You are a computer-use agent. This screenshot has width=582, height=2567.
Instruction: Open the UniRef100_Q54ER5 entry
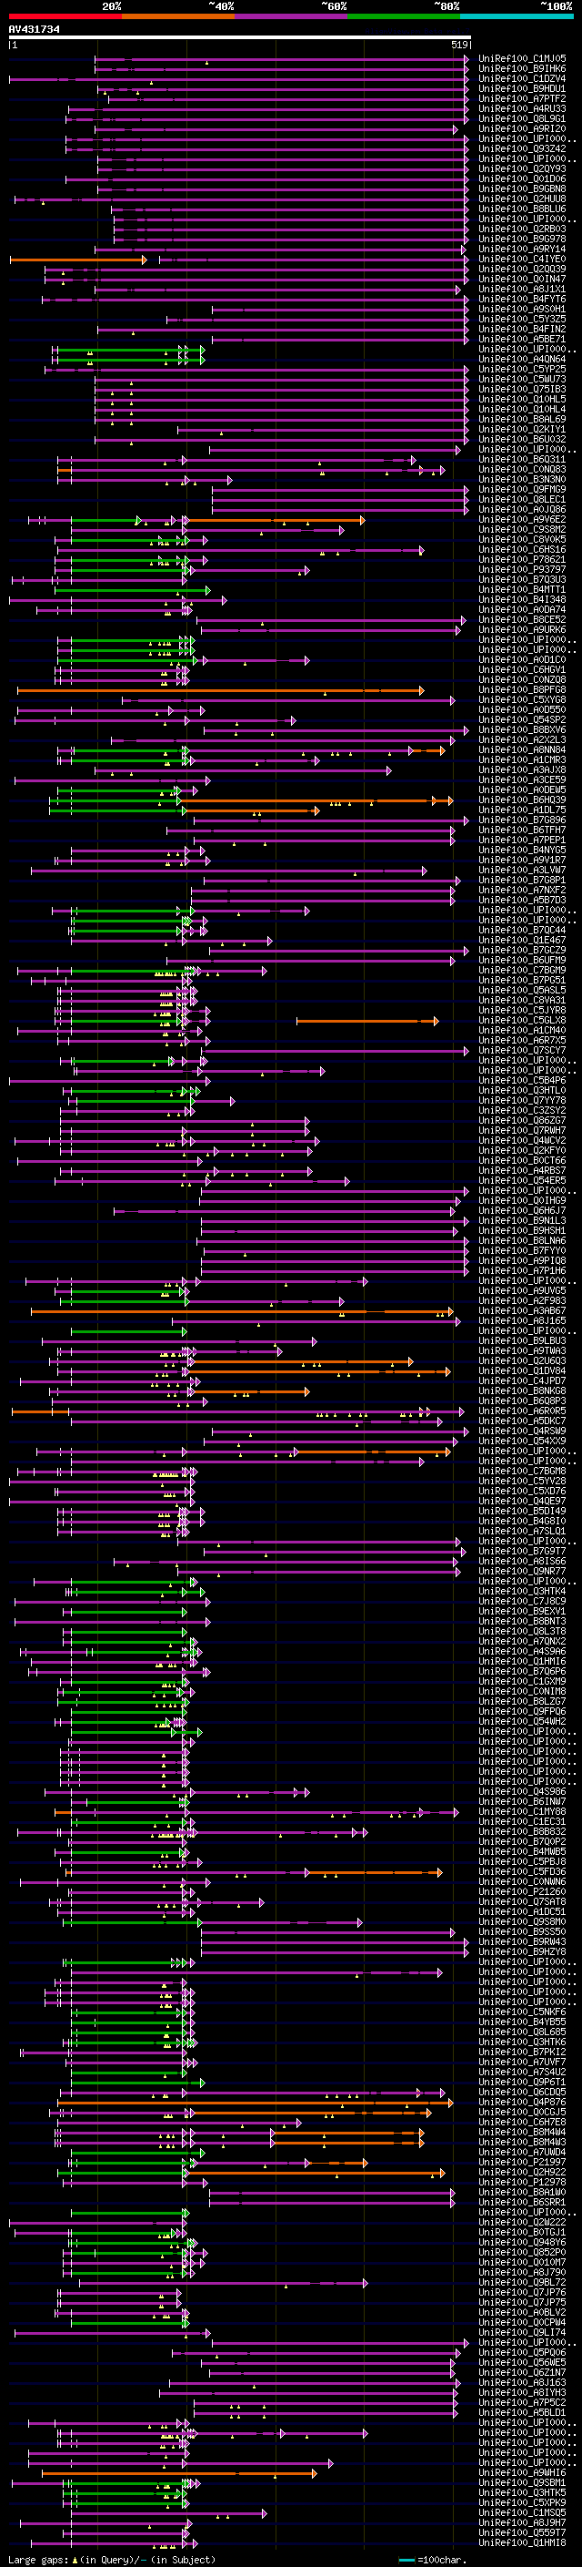tap(522, 1181)
